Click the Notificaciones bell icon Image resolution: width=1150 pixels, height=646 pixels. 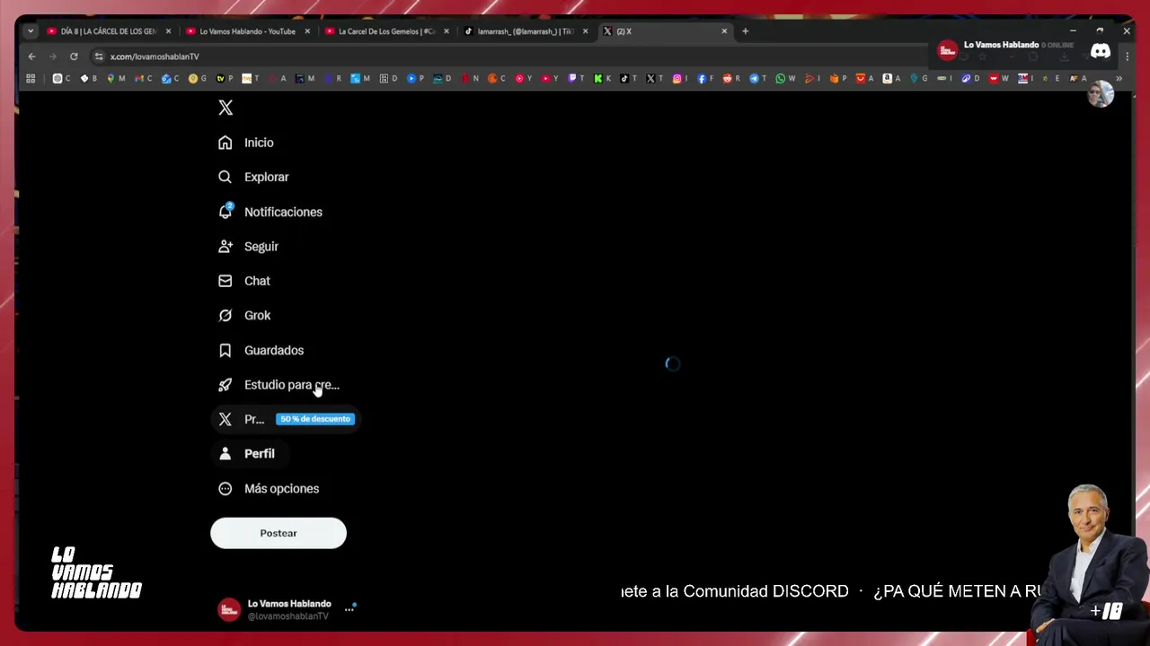(225, 212)
